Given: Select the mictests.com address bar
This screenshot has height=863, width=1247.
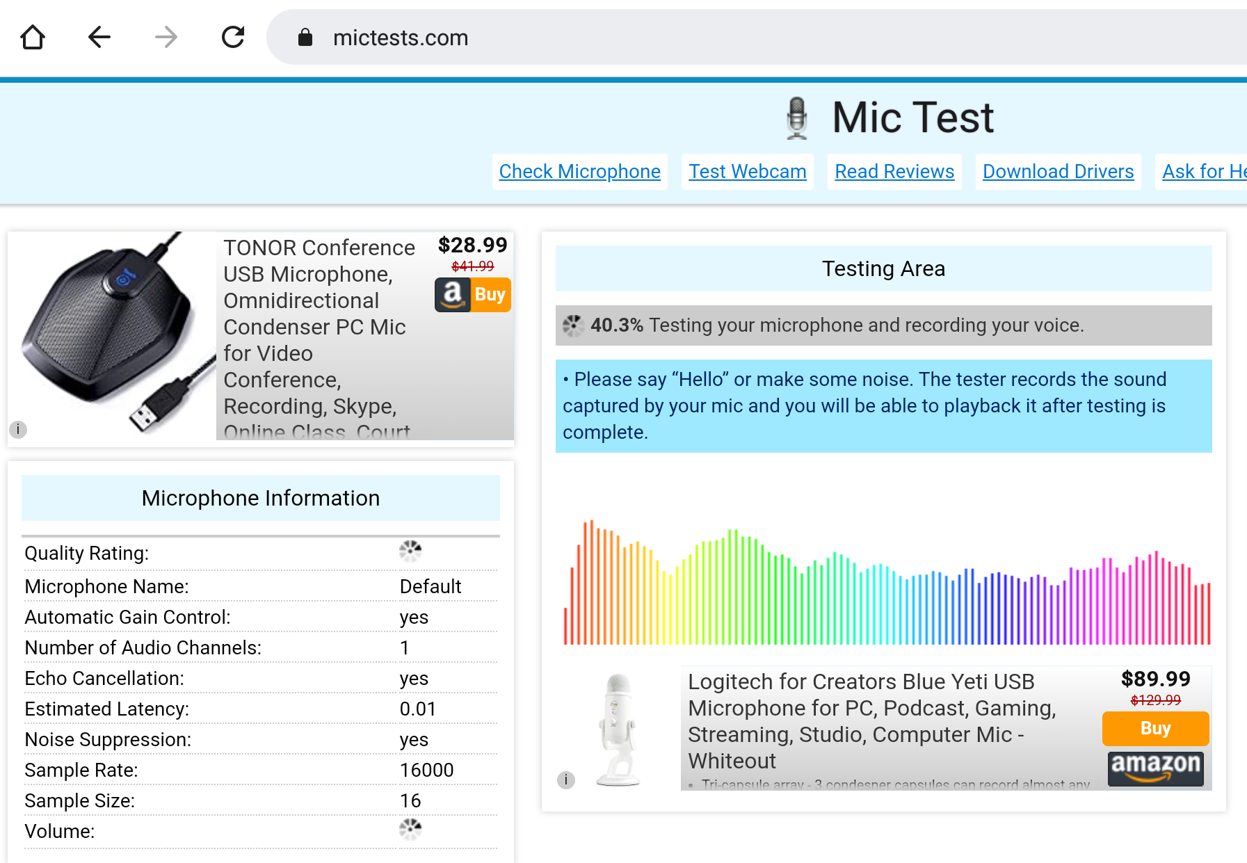Looking at the screenshot, I should pos(757,38).
